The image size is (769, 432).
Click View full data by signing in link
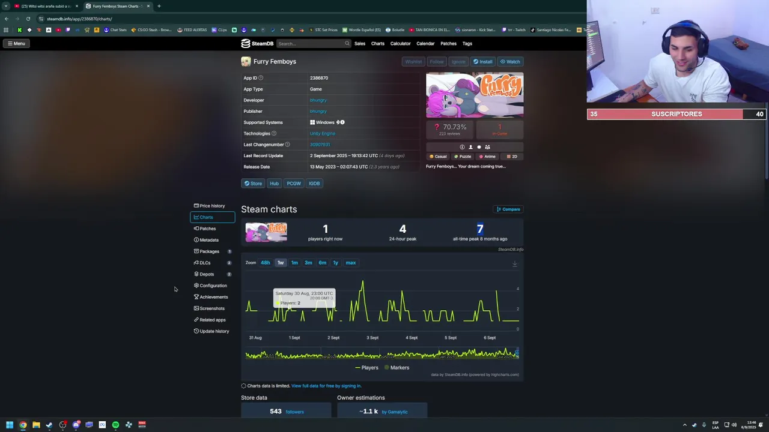coord(326,386)
